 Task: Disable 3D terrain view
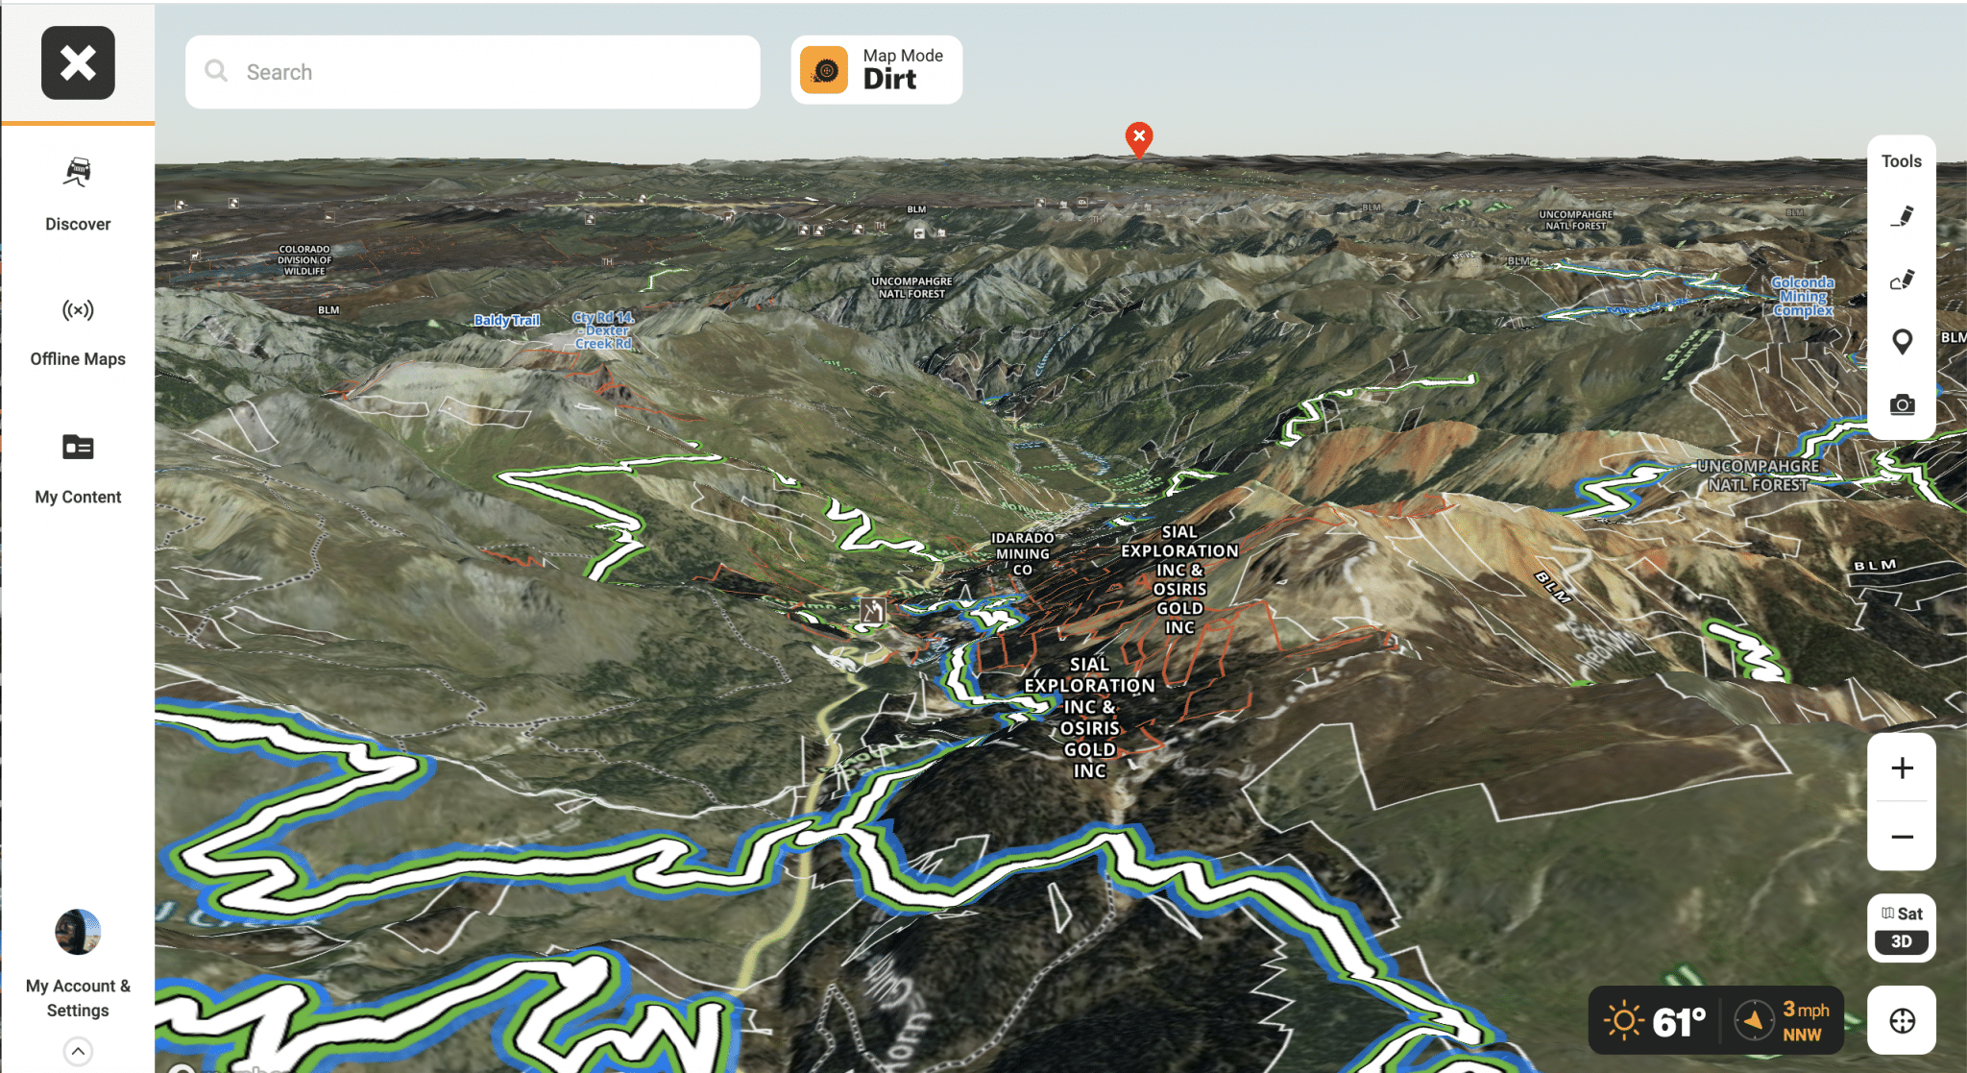[1901, 940]
